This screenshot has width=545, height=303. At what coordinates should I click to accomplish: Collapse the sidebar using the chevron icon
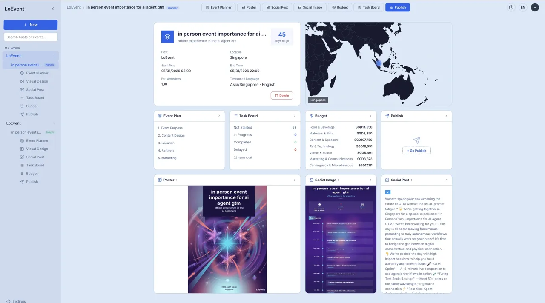tap(53, 9)
